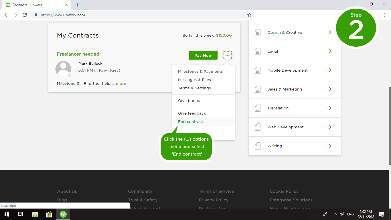This screenshot has width=391, height=220.
Task: Open the Privacy Policy footer link
Action: pyautogui.click(x=214, y=200)
